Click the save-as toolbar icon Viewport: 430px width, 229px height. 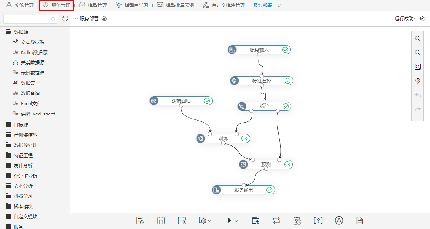(x=182, y=220)
